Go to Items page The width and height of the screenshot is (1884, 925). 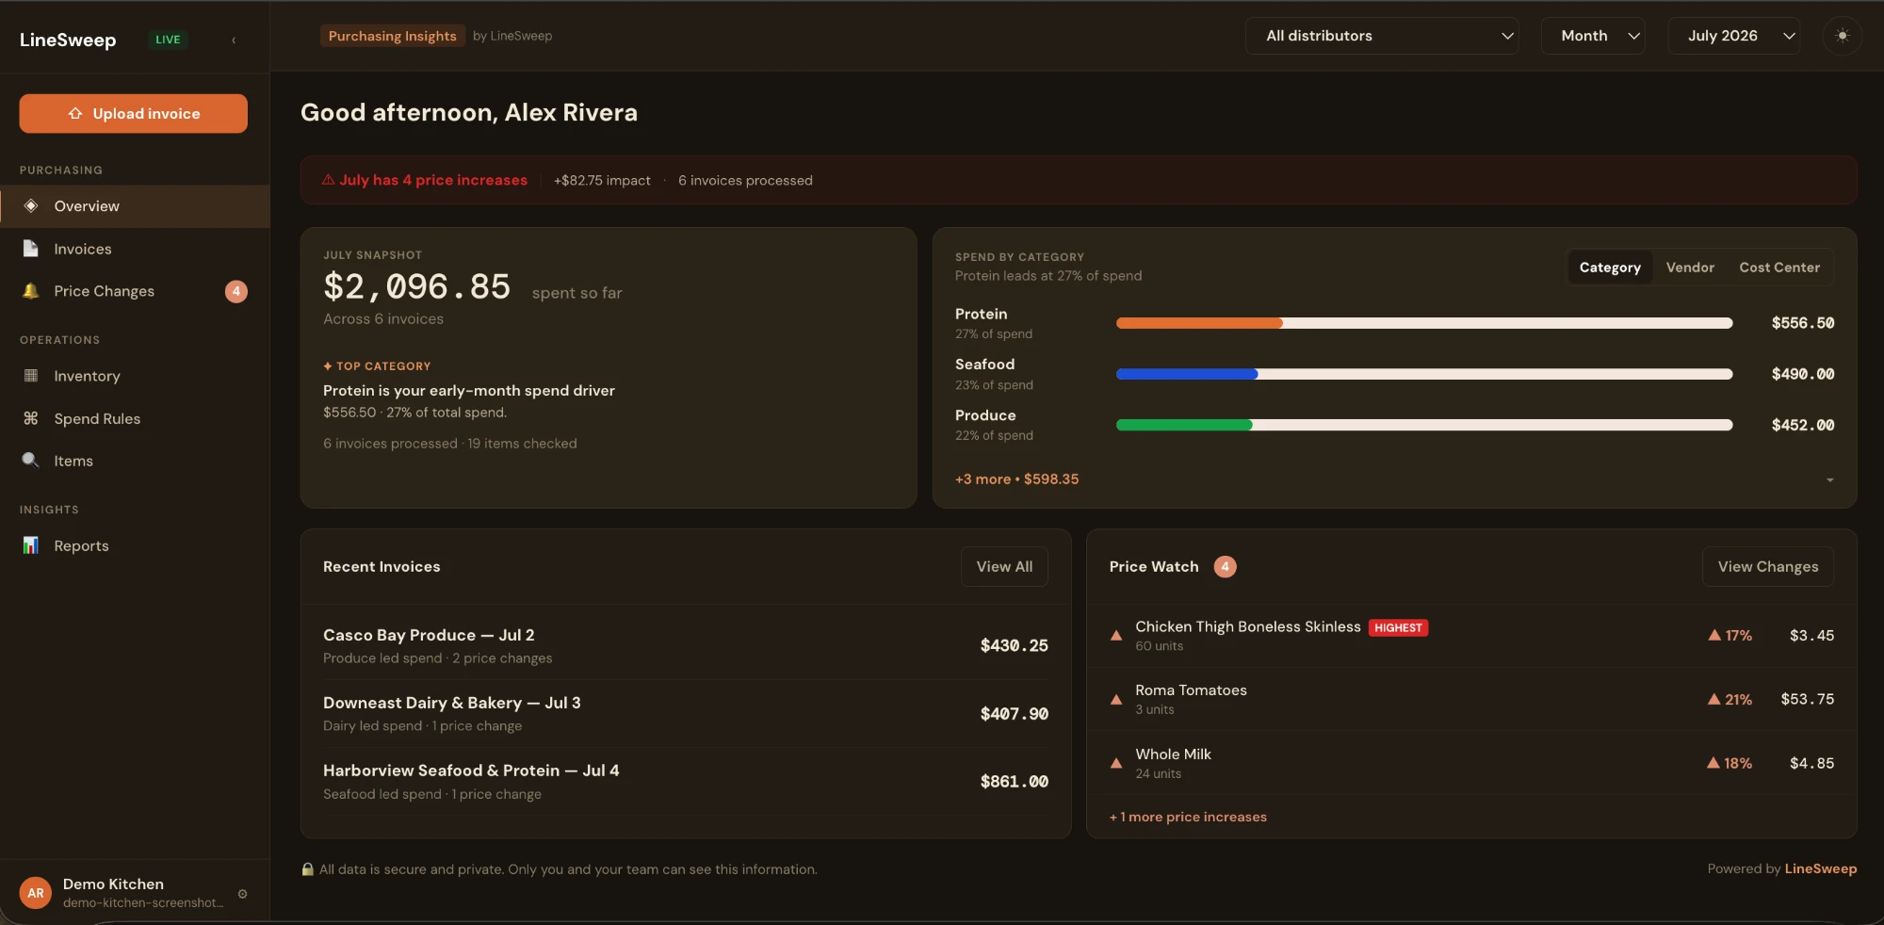point(135,461)
